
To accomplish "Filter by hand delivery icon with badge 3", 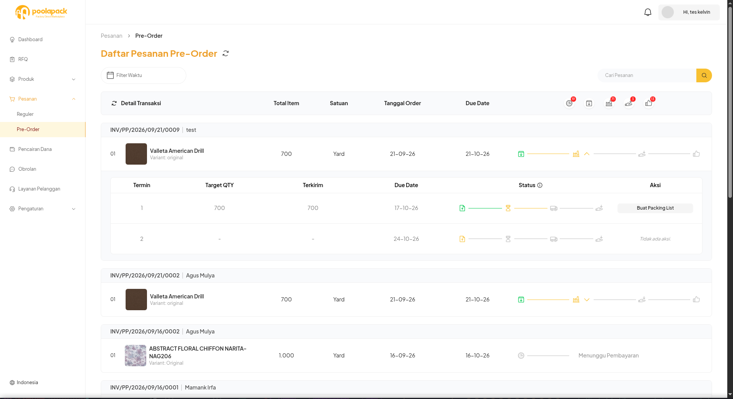I will tap(629, 103).
